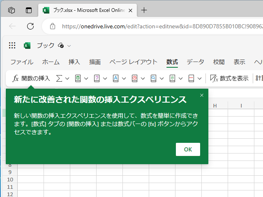Open the lookup and reference functions icon
This screenshot has height=197, width=263.
(x=153, y=78)
